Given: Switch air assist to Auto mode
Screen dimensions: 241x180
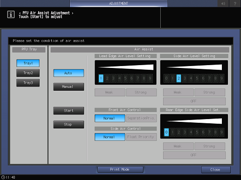Looking at the screenshot, I should click(x=69, y=73).
